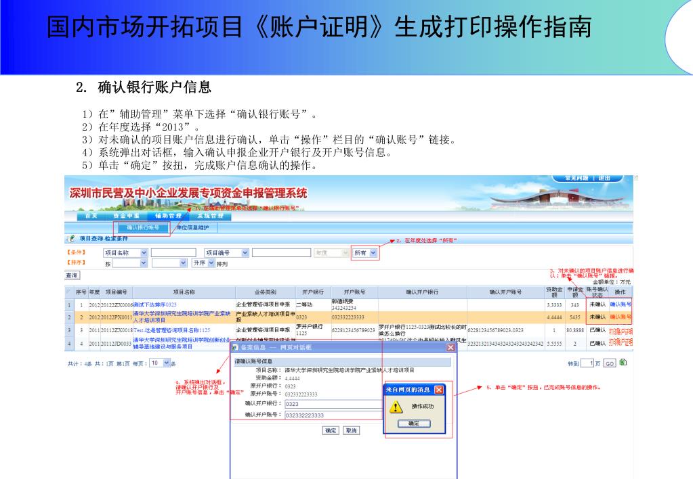Open the 资金申报 menu tab
Viewport: 693px width, 479px height.
tap(126, 216)
